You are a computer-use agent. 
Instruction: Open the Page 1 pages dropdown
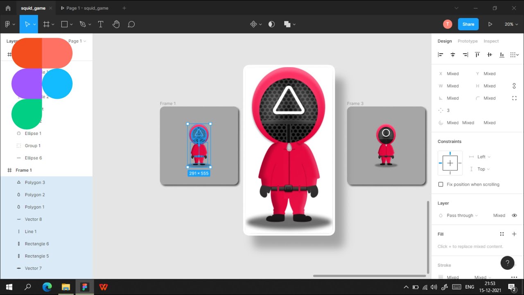(77, 41)
